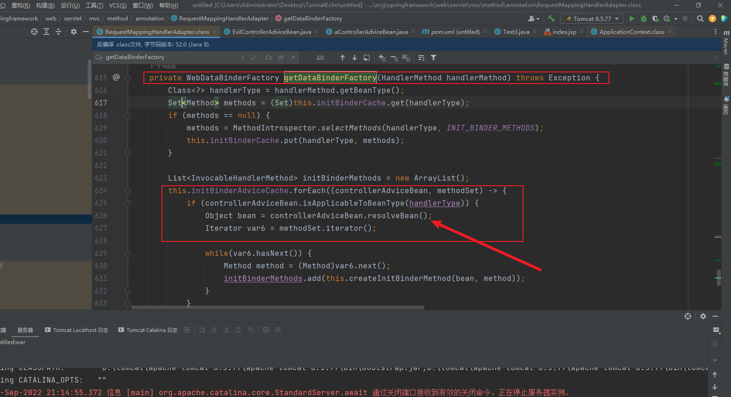
Task: Start debugging with the bug icon
Action: click(x=644, y=19)
